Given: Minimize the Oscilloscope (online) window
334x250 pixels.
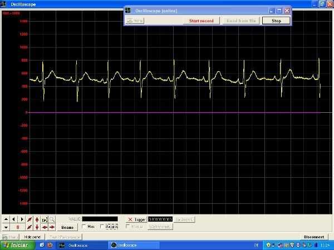Looking at the screenshot, I should click(271, 11).
